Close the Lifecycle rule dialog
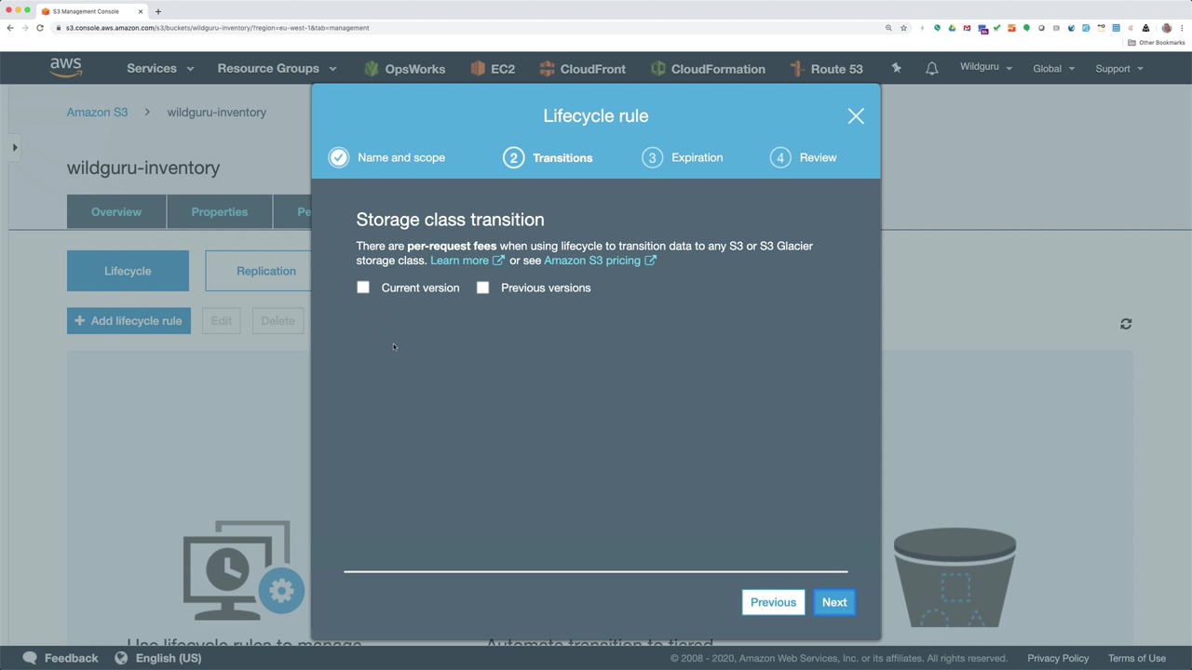 (856, 116)
